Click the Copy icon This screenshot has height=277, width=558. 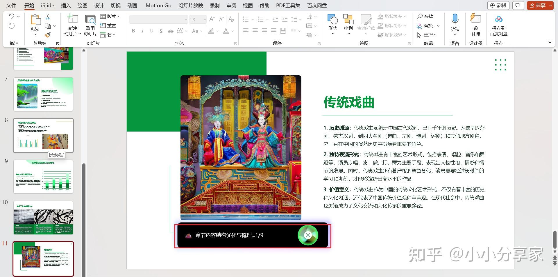[48, 26]
